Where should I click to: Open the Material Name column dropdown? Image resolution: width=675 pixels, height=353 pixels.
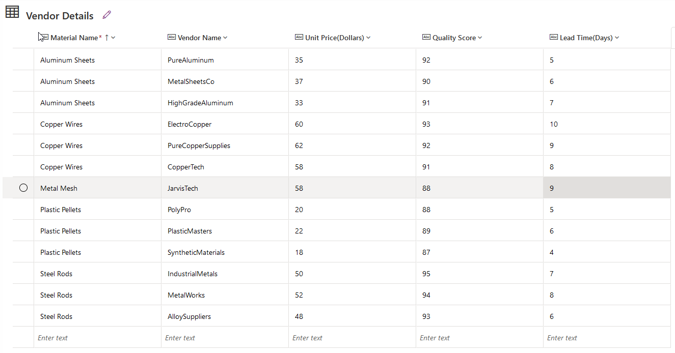tap(113, 37)
